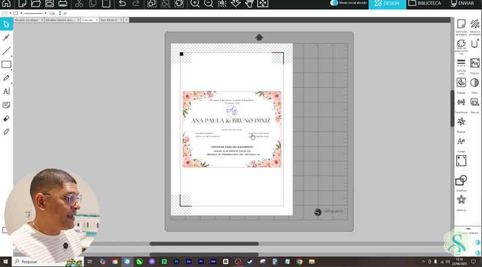Choose the Edit Points tool

[x=7, y=37]
